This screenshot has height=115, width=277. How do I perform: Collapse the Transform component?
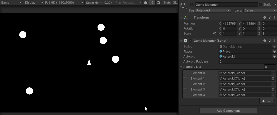181,17
